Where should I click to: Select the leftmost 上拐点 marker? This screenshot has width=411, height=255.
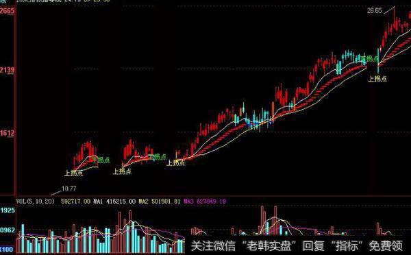[x=74, y=173]
